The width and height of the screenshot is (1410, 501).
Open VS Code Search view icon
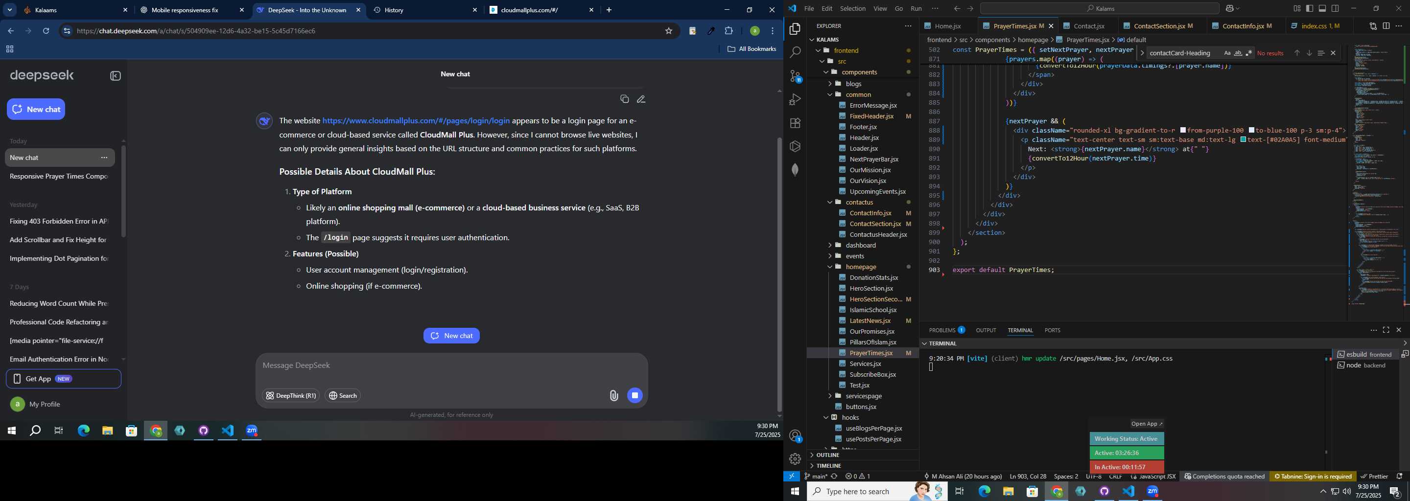coord(795,52)
